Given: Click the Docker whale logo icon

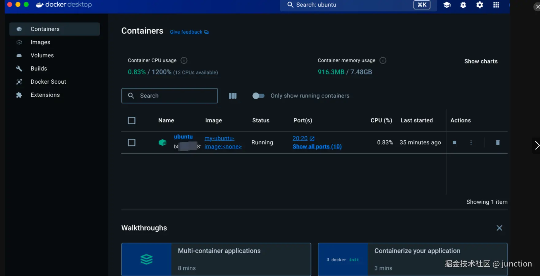Looking at the screenshot, I should coord(40,5).
